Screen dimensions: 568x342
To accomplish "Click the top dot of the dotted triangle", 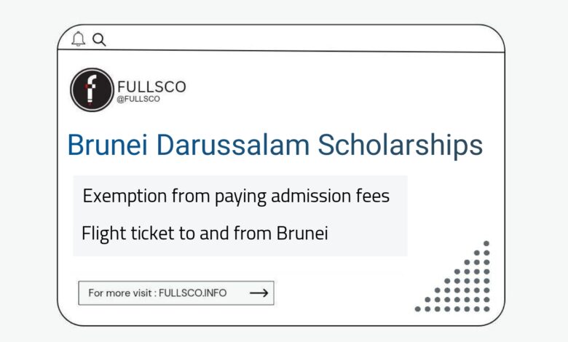I will pos(486,244).
